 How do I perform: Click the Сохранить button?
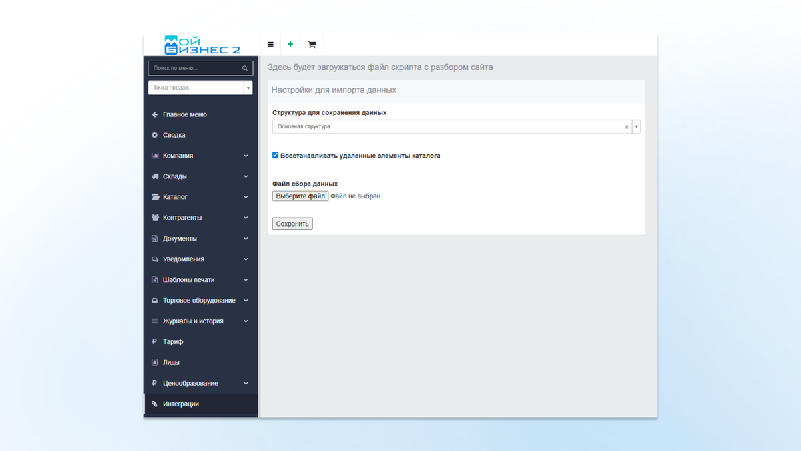[292, 224]
